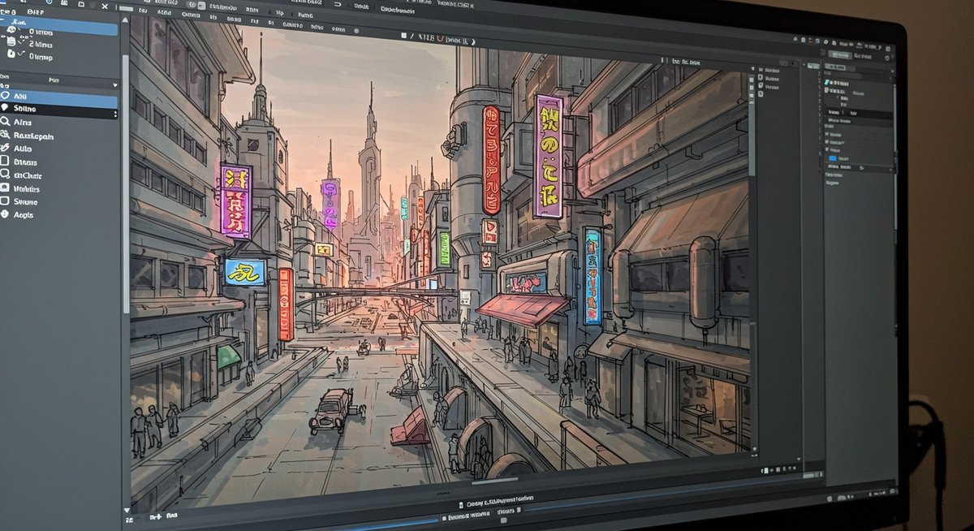This screenshot has width=974, height=531.
Task: Click the X icon in top toolbar
Action: [105, 6]
